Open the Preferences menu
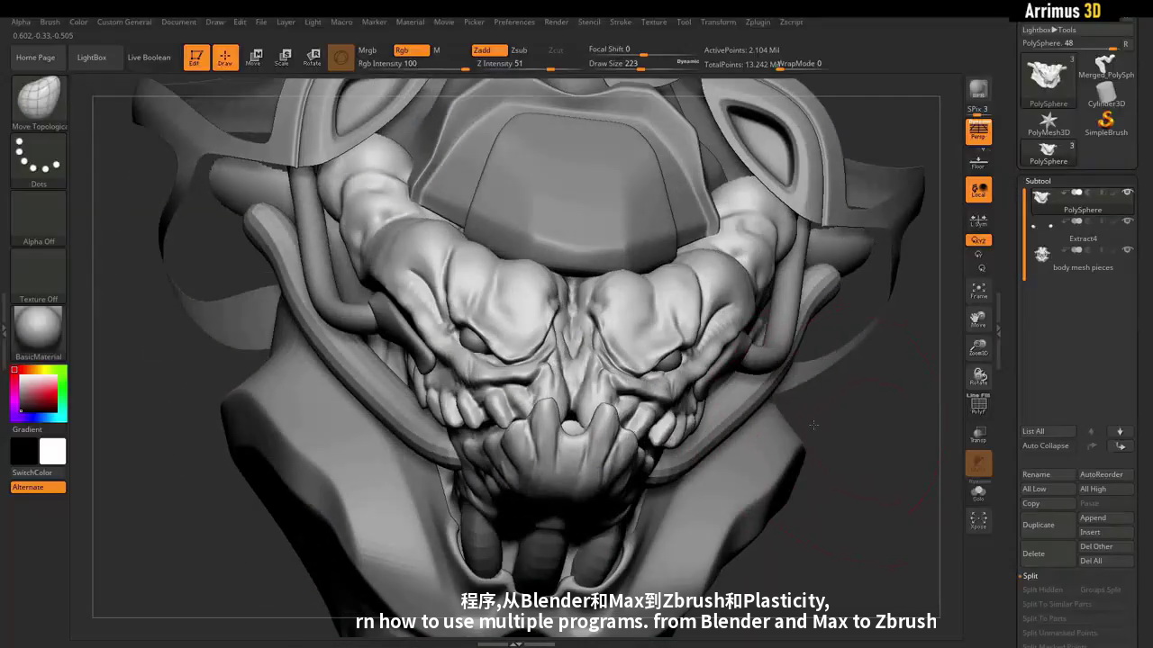The image size is (1153, 648). pyautogui.click(x=514, y=22)
